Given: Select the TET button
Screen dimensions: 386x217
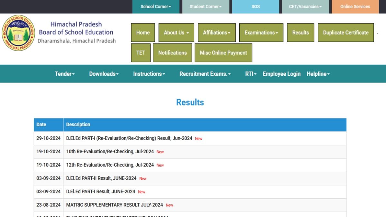Looking at the screenshot, I should point(141,53).
